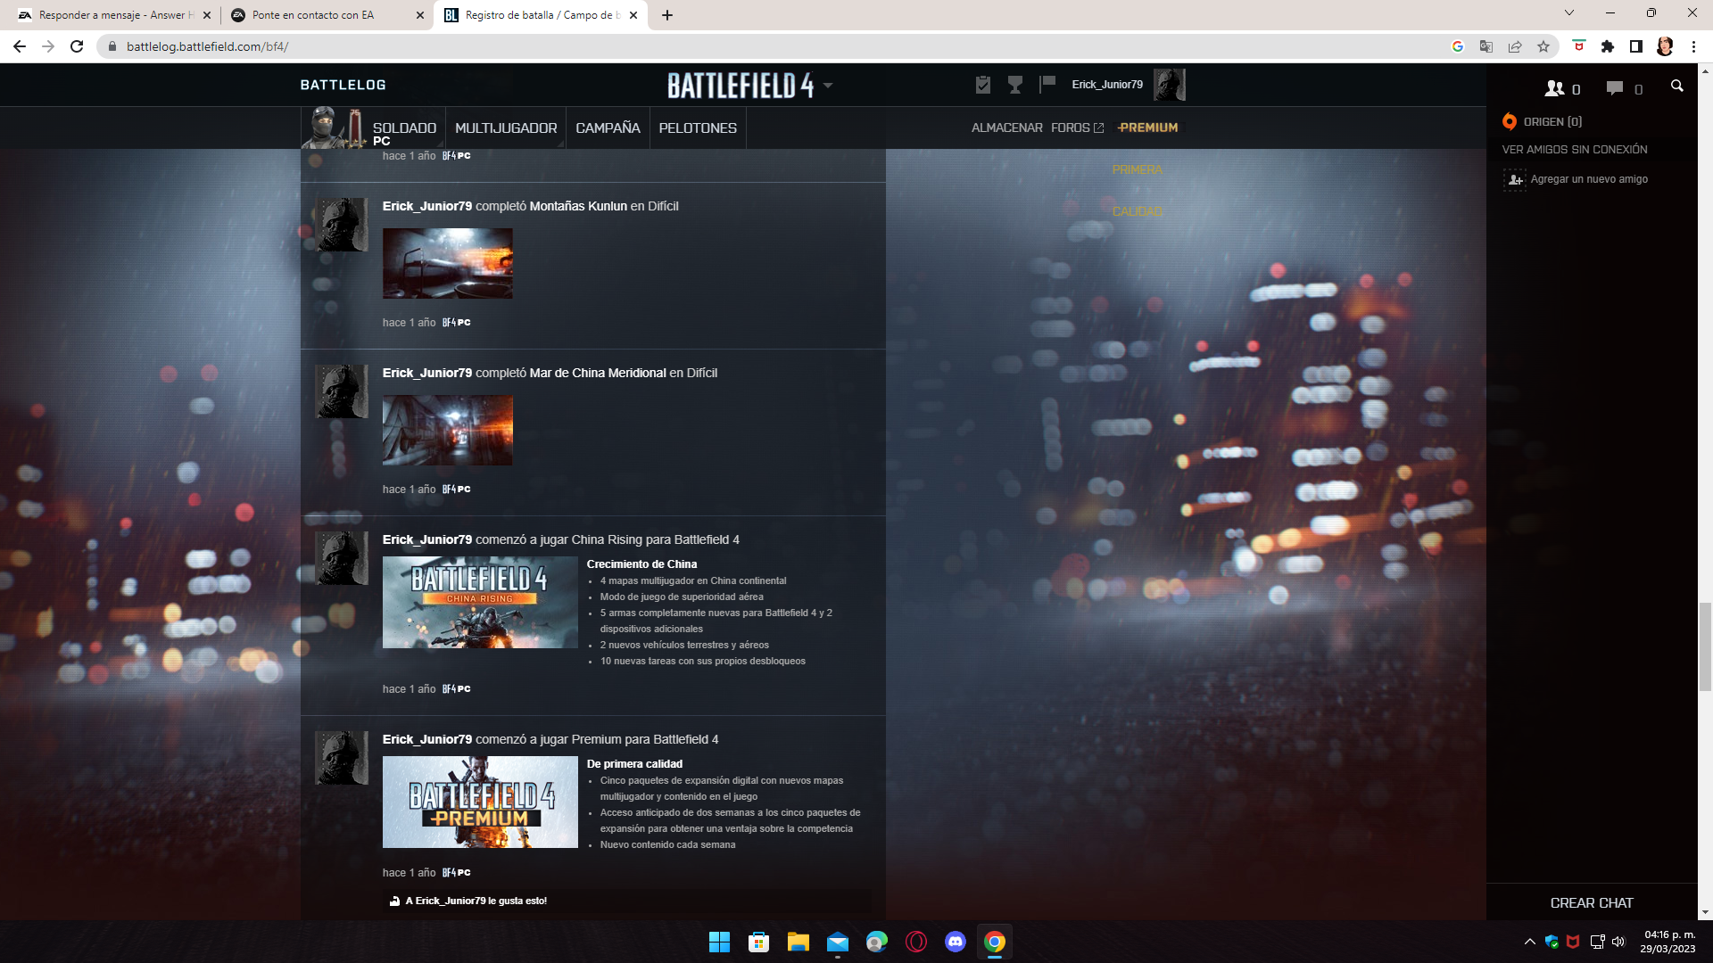Viewport: 1713px width, 963px height.
Task: Close the Responder a mensaje tab
Action: [x=207, y=15]
